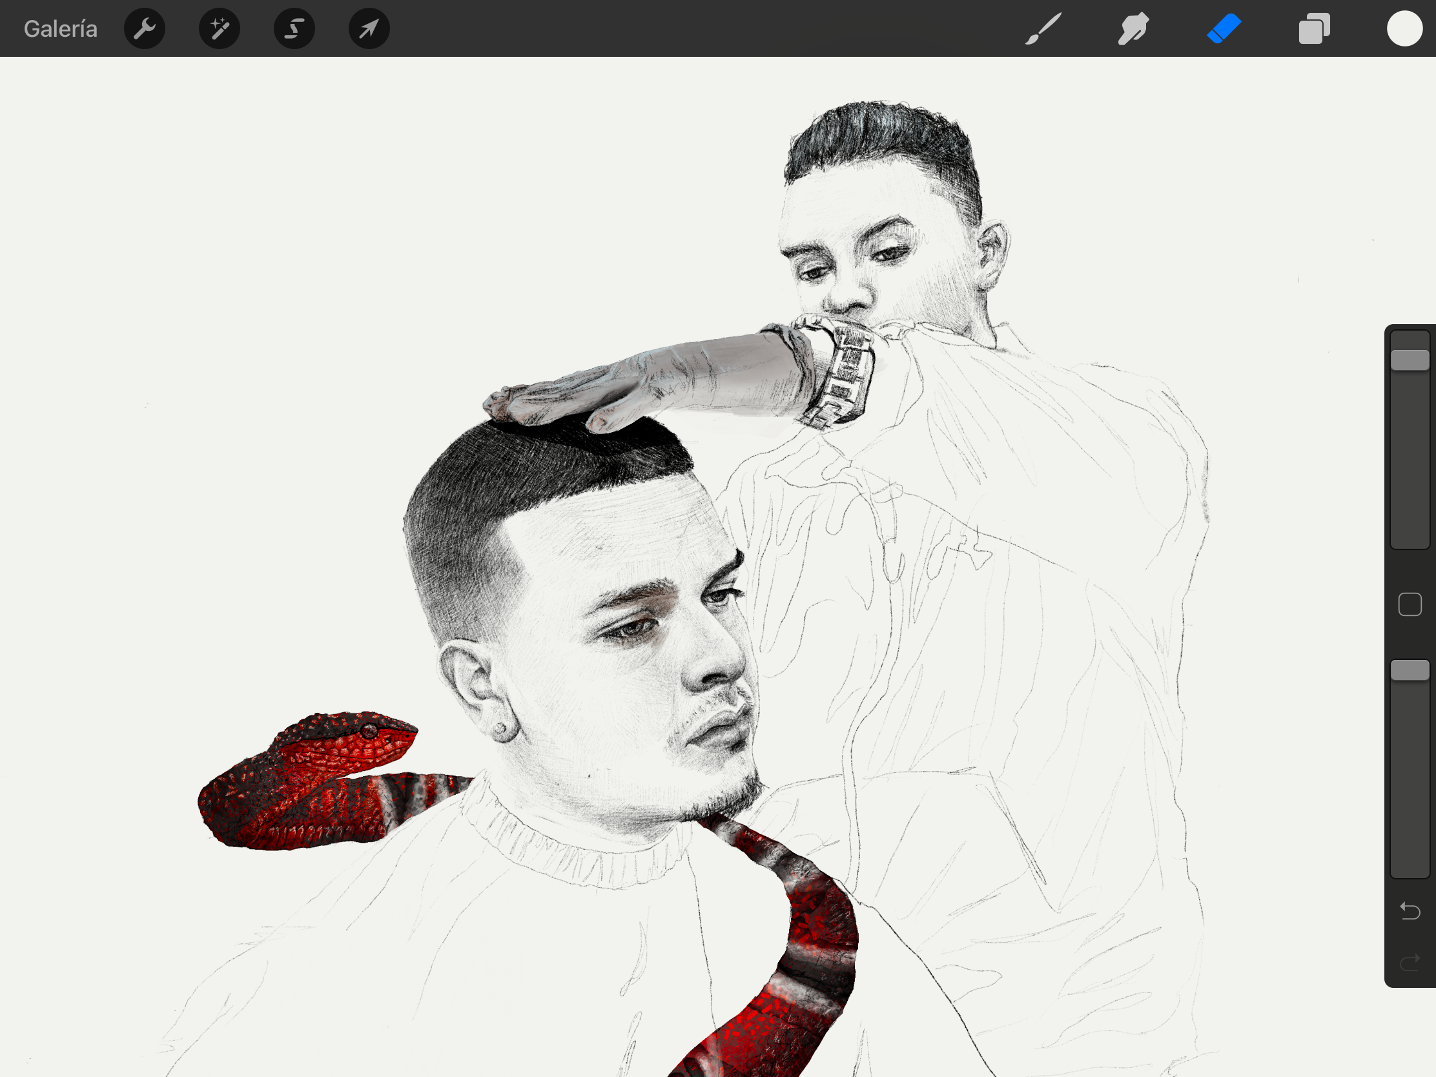The width and height of the screenshot is (1436, 1077).
Task: Open the Layers panel
Action: (x=1314, y=28)
